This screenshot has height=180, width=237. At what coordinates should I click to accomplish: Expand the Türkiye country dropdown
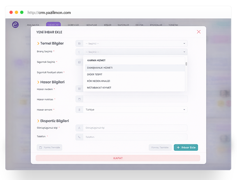[184, 109]
